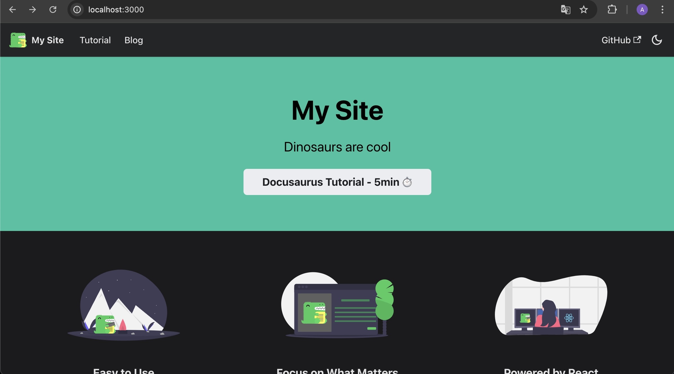The image size is (674, 374).
Task: Open the GitHub external link
Action: click(x=621, y=40)
